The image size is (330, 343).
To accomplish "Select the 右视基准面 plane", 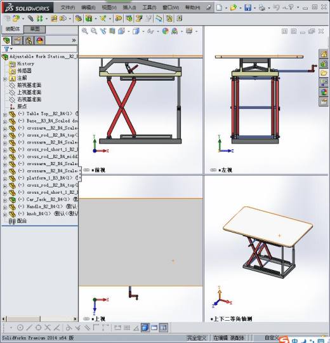I will click(x=29, y=100).
